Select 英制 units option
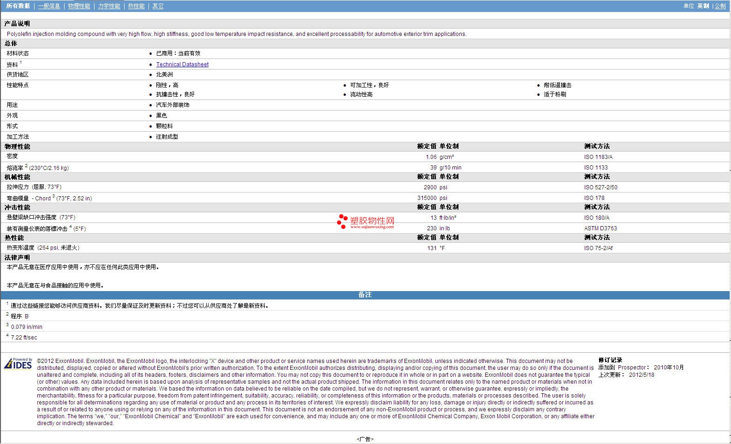 tap(703, 6)
